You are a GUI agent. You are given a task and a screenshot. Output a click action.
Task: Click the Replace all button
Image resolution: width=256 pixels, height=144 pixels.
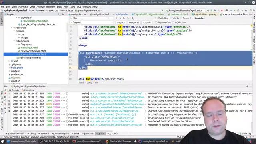[x=134, y=22]
